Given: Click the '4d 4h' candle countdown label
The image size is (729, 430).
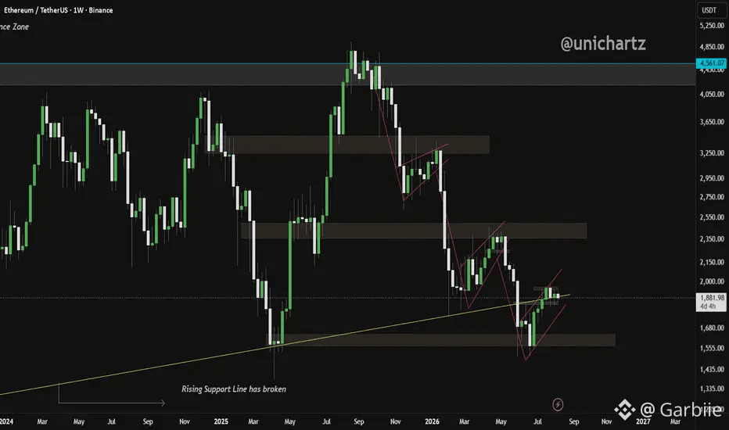Looking at the screenshot, I should click(x=708, y=306).
